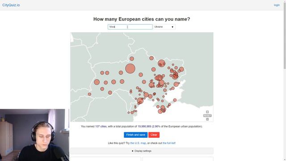Zoom out the map with minus icon
Image resolution: width=286 pixels, height=161 pixels.
(207, 119)
